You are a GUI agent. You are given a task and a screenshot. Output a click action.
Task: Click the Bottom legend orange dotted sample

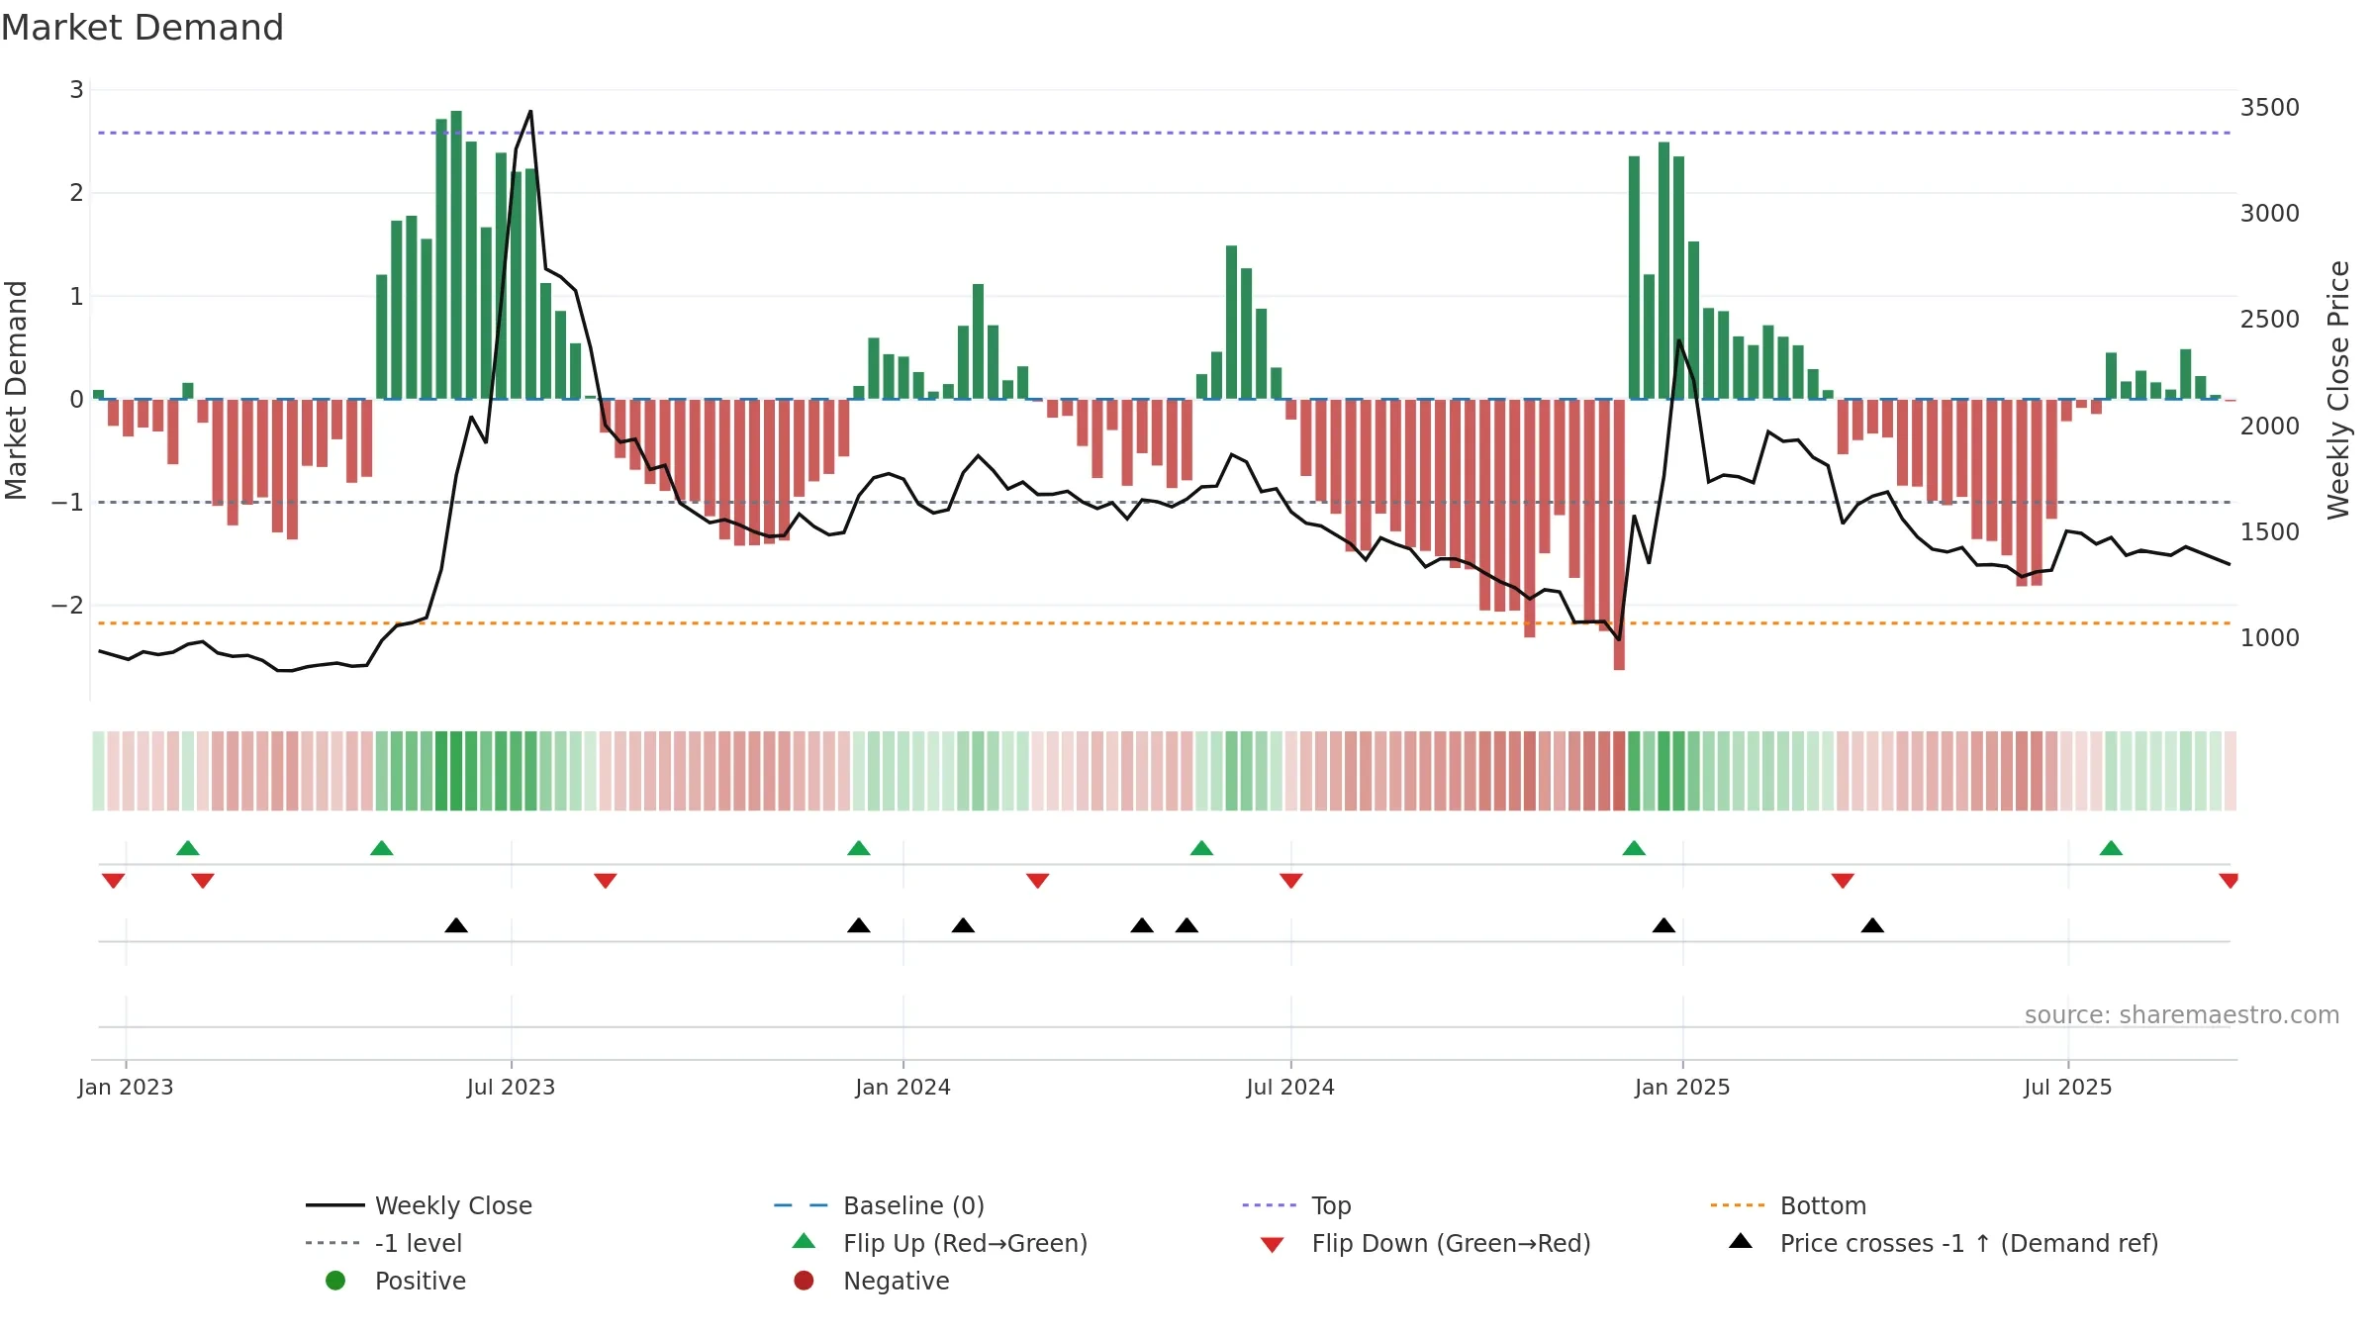[1738, 1205]
